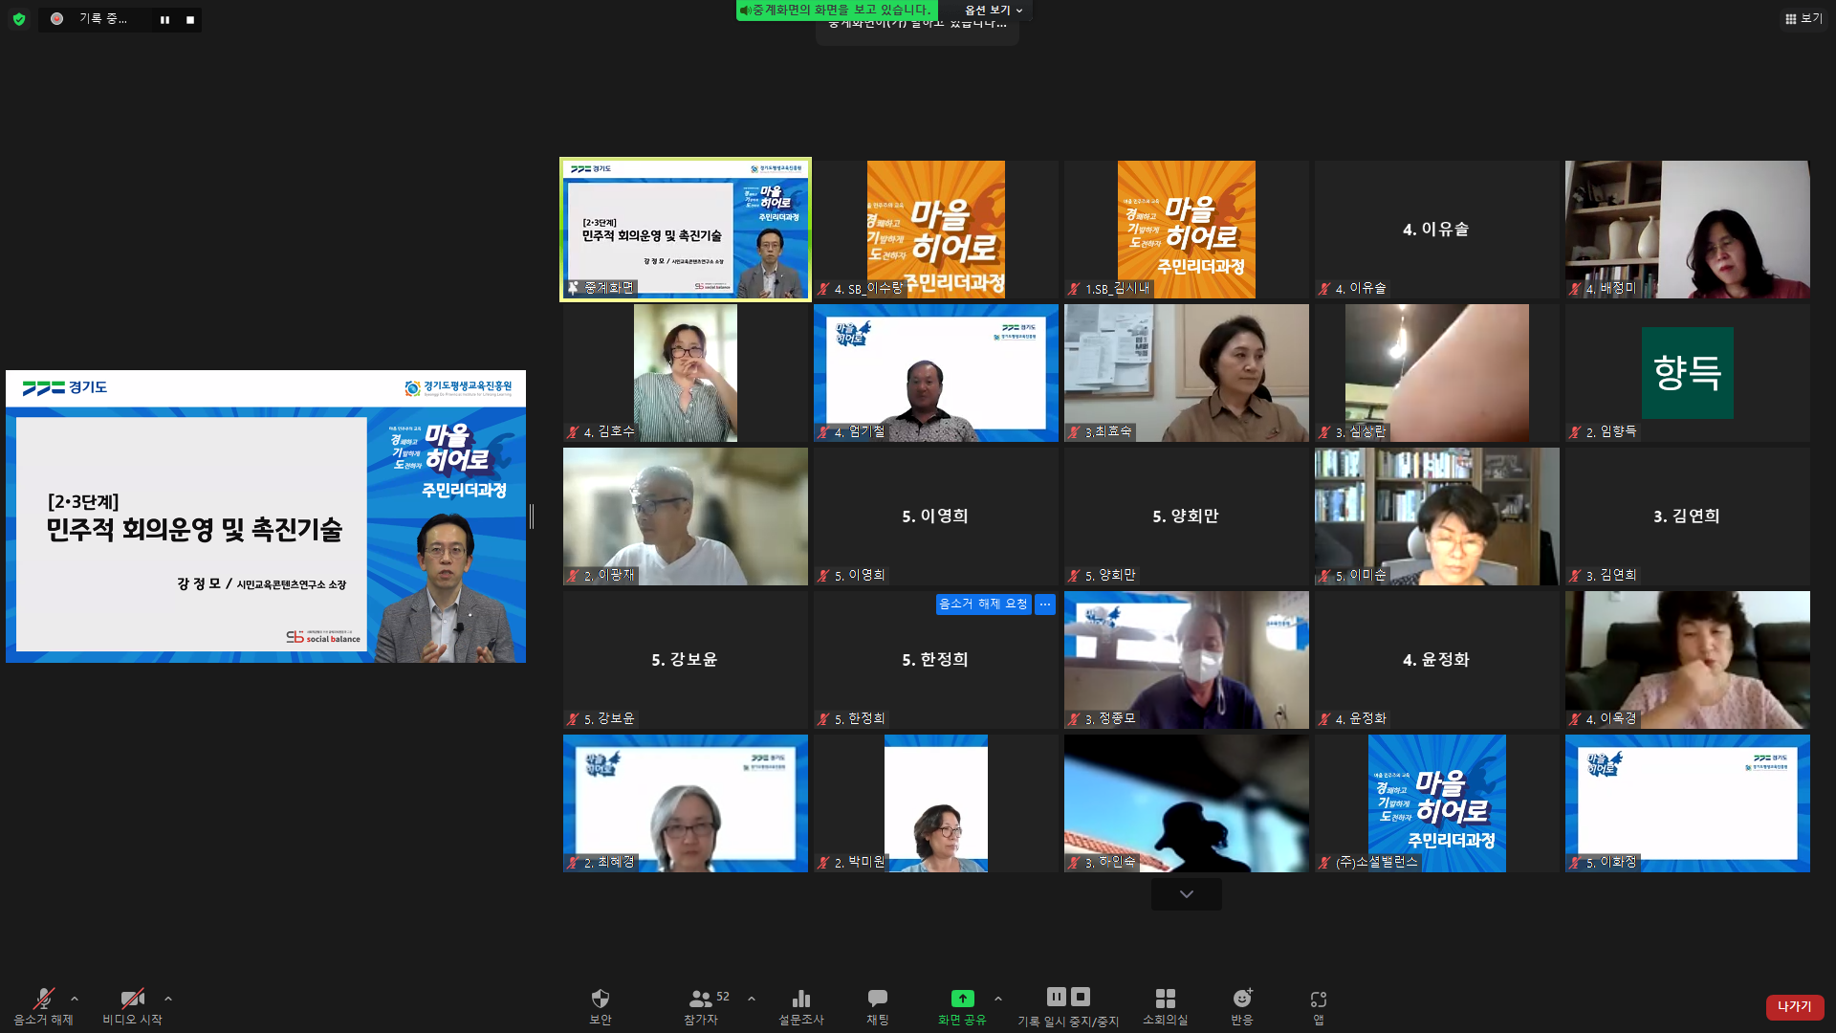The width and height of the screenshot is (1836, 1033).
Task: Show next page of participant gallery
Action: point(1186,894)
